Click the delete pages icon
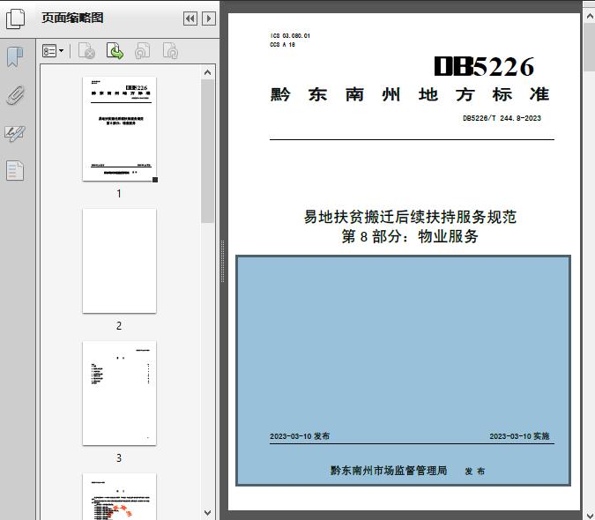 (x=86, y=51)
